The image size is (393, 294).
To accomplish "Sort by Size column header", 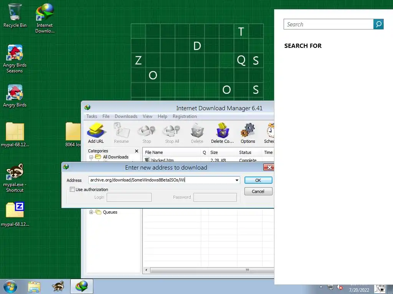I will pyautogui.click(x=223, y=152).
